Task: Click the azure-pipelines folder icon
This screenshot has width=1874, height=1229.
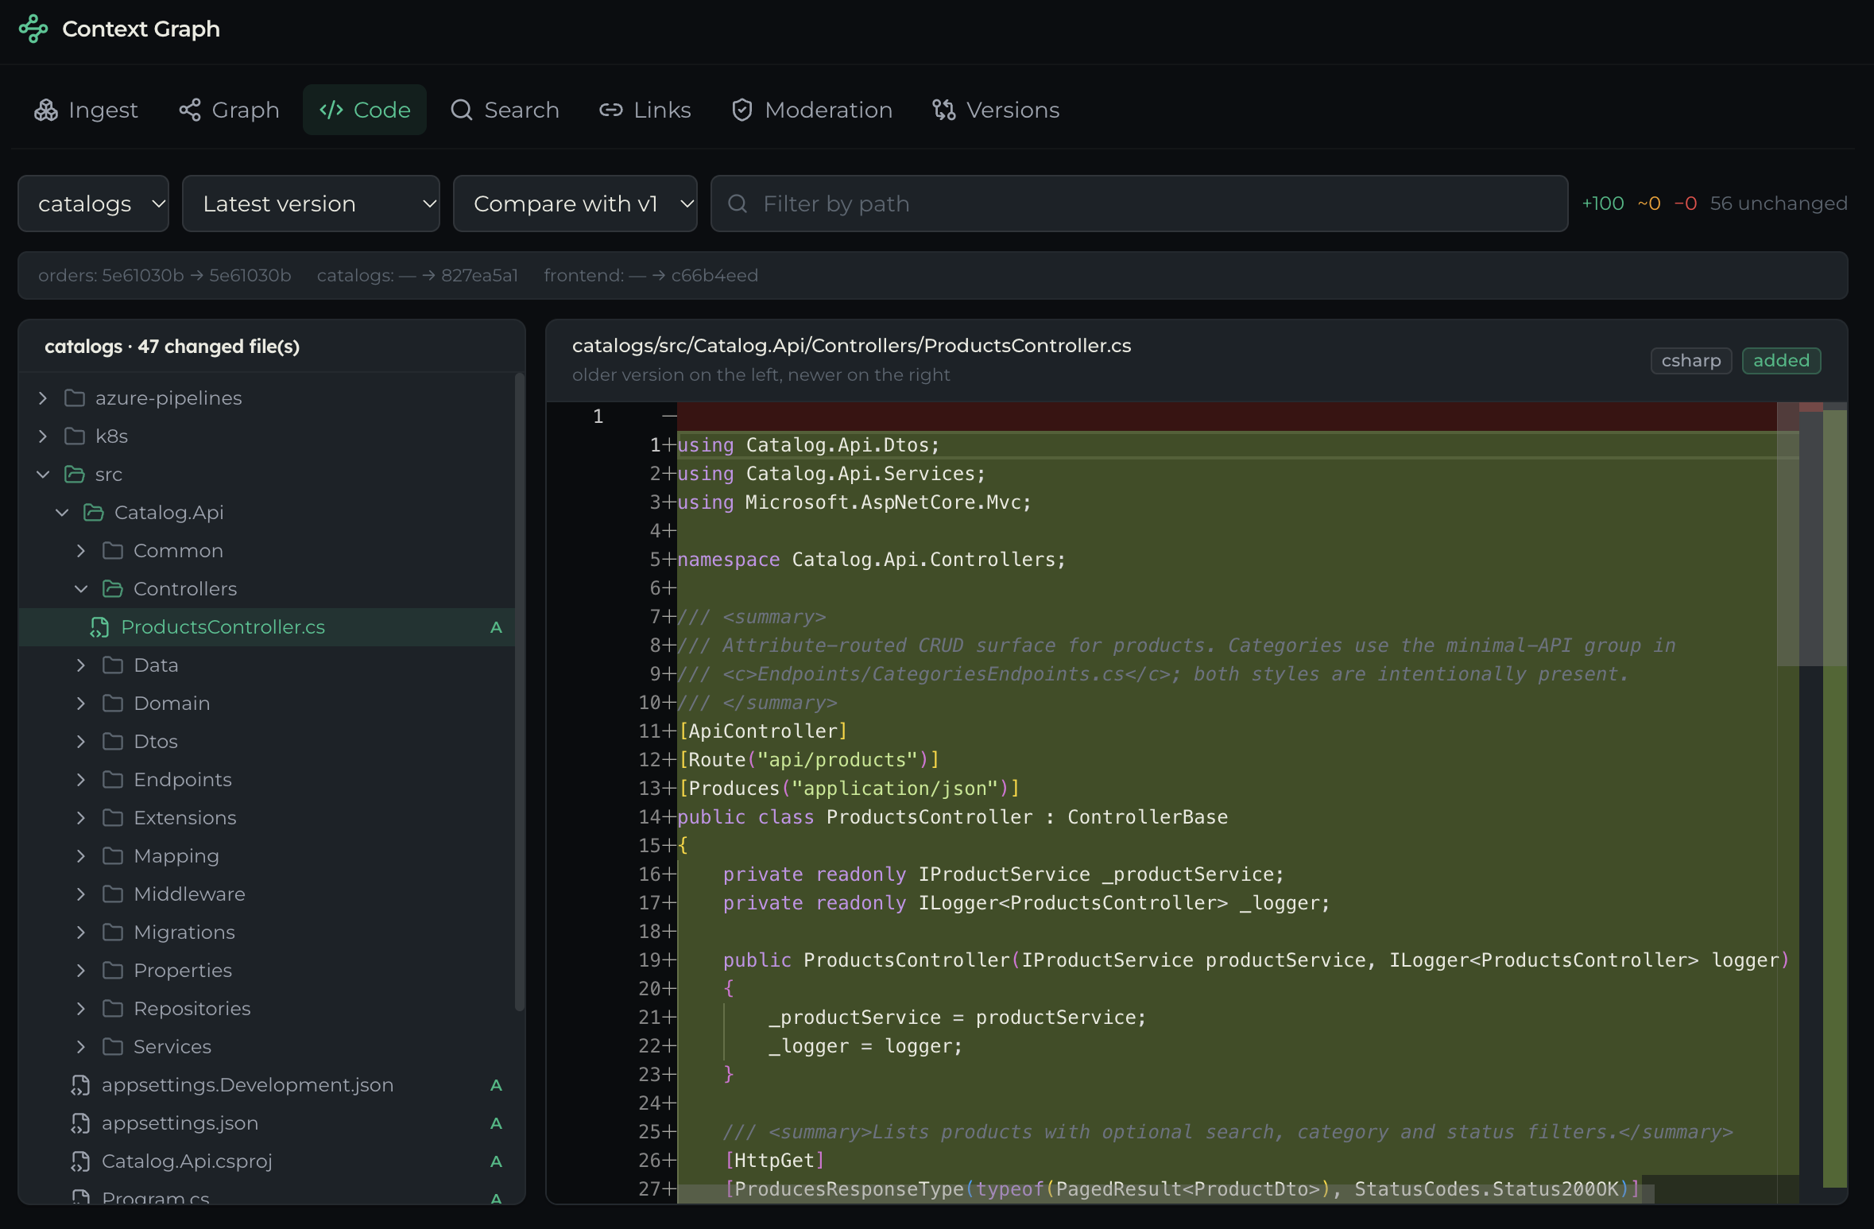Action: tap(75, 397)
